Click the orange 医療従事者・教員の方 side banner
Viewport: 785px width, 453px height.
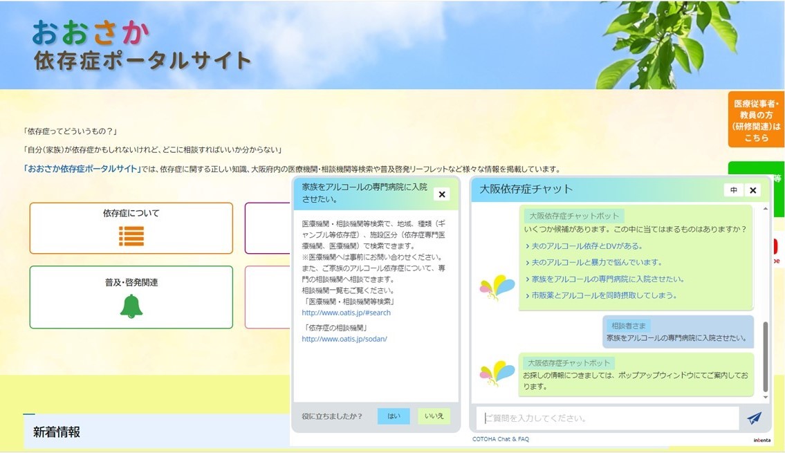(756, 120)
